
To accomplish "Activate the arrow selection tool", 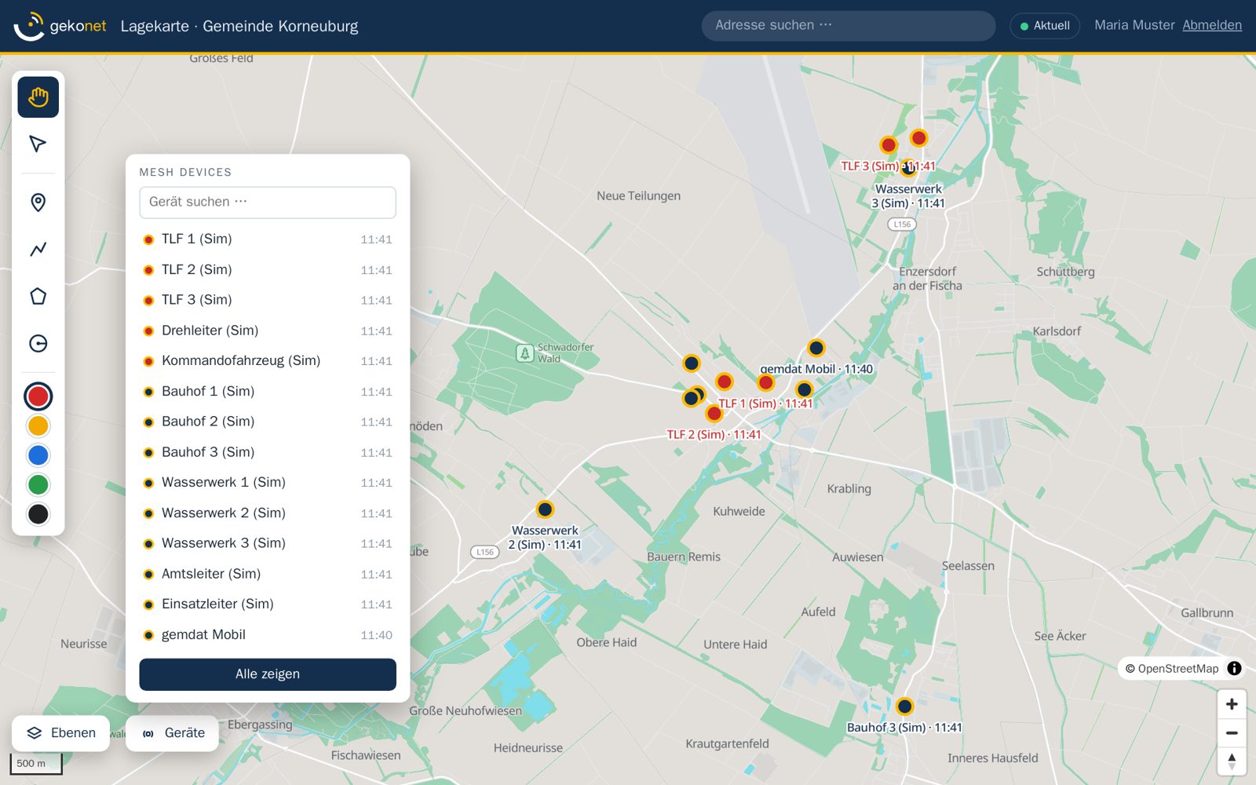I will coord(38,144).
